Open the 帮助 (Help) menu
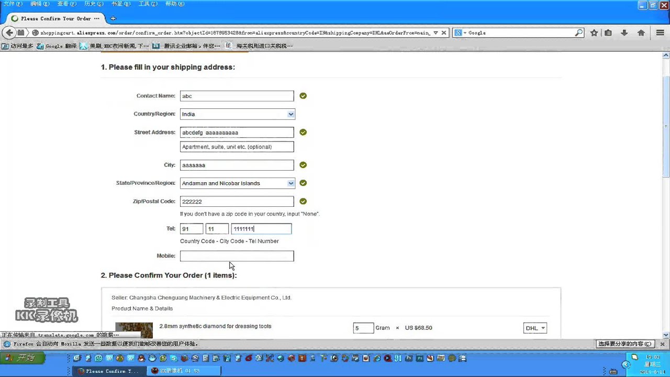The image size is (670, 377). click(175, 4)
